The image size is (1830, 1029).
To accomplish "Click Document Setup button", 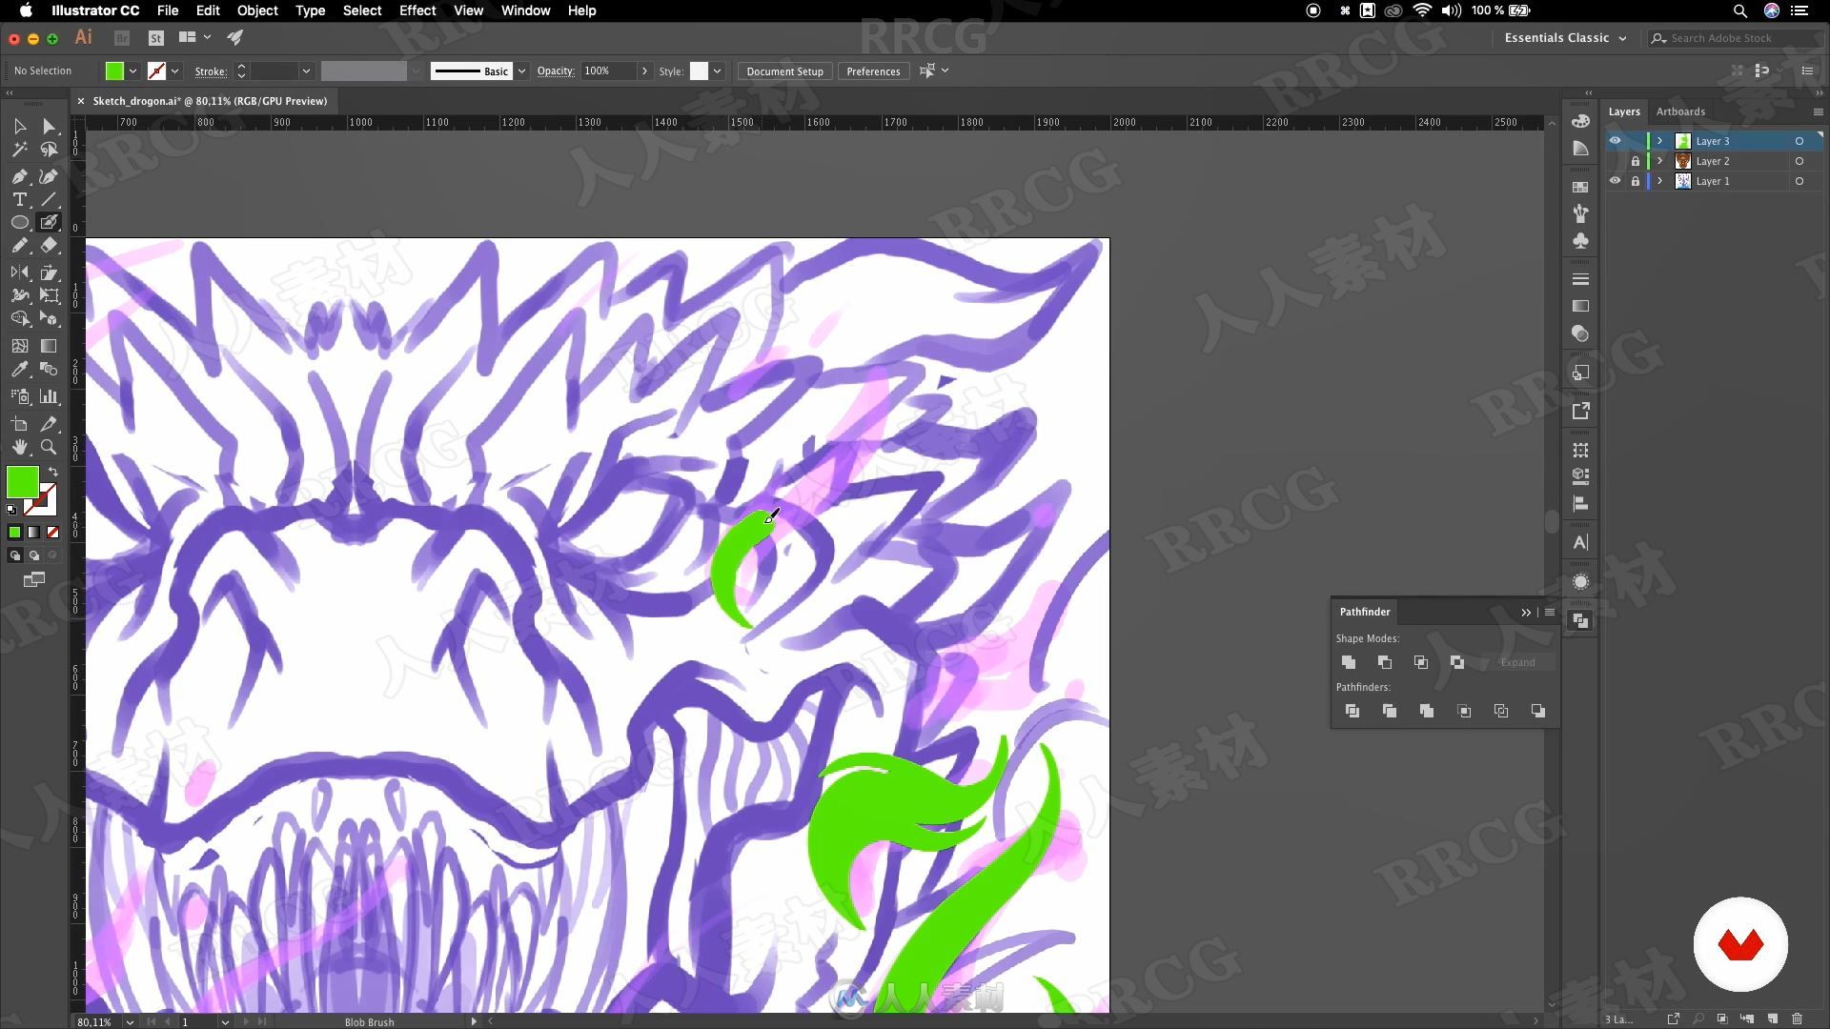I will [x=784, y=71].
